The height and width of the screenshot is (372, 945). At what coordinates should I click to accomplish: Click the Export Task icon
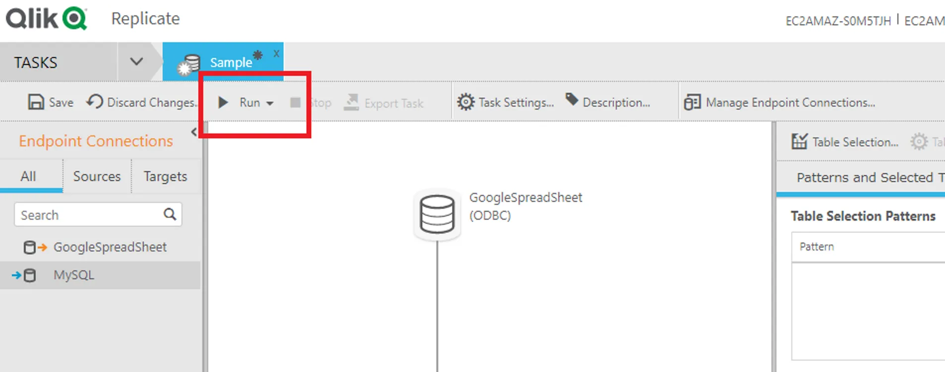(x=352, y=103)
